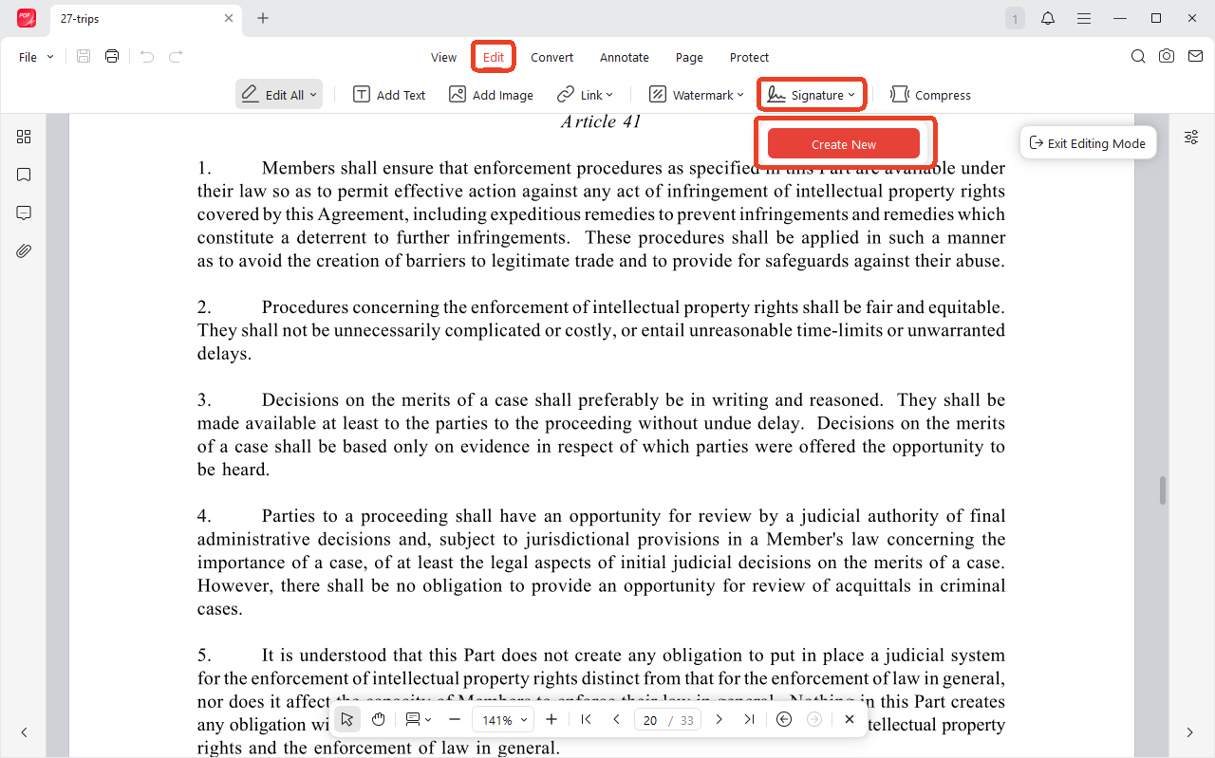
Task: Open the comments panel icon
Action: (x=24, y=213)
